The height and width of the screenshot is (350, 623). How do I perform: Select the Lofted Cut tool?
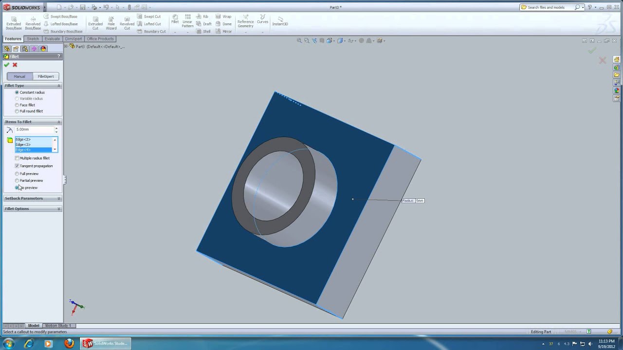tap(149, 24)
